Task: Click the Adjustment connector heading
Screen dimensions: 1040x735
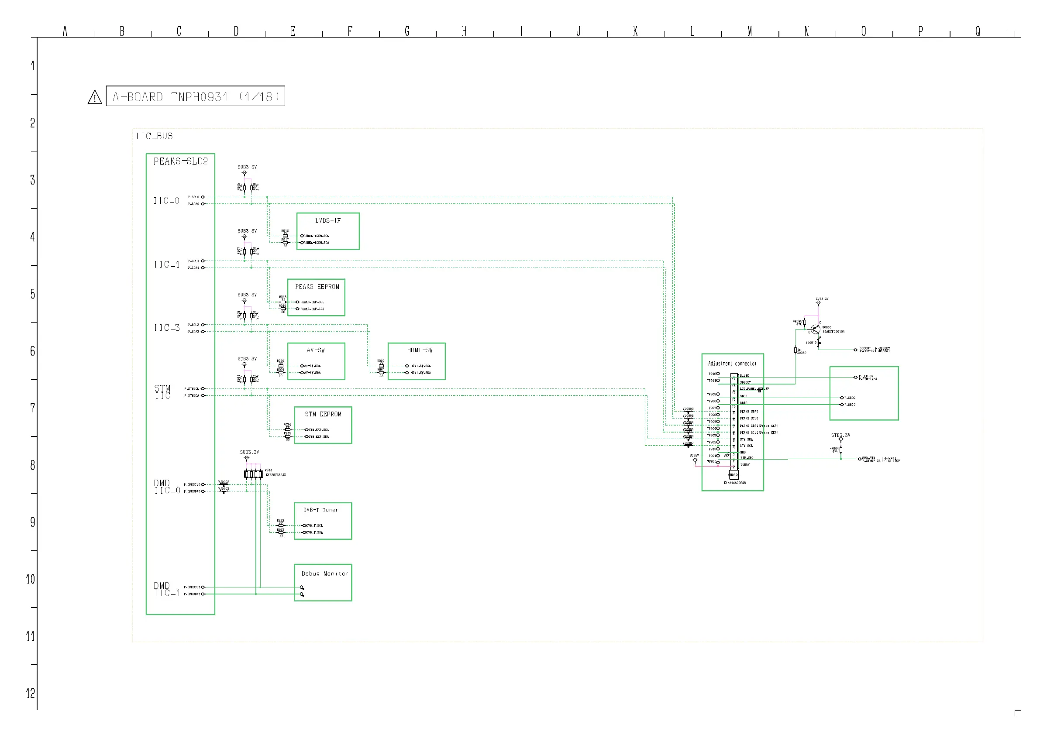Action: tap(732, 364)
